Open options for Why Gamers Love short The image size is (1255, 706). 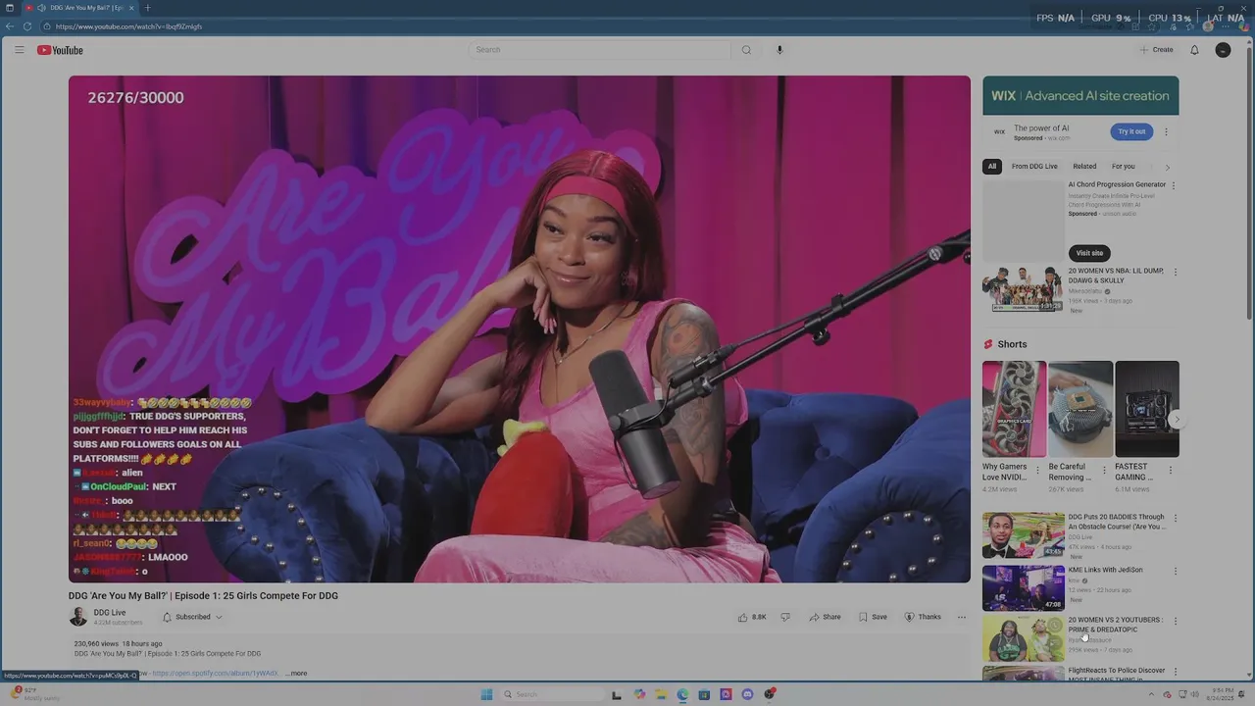click(1038, 471)
